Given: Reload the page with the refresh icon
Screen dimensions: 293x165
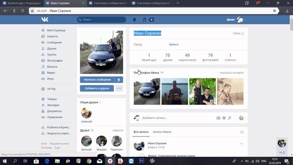Looking at the screenshot, I should click(22, 11).
